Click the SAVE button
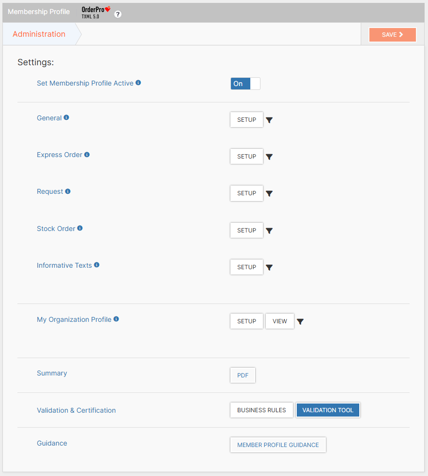Image resolution: width=428 pixels, height=476 pixels. click(x=392, y=34)
